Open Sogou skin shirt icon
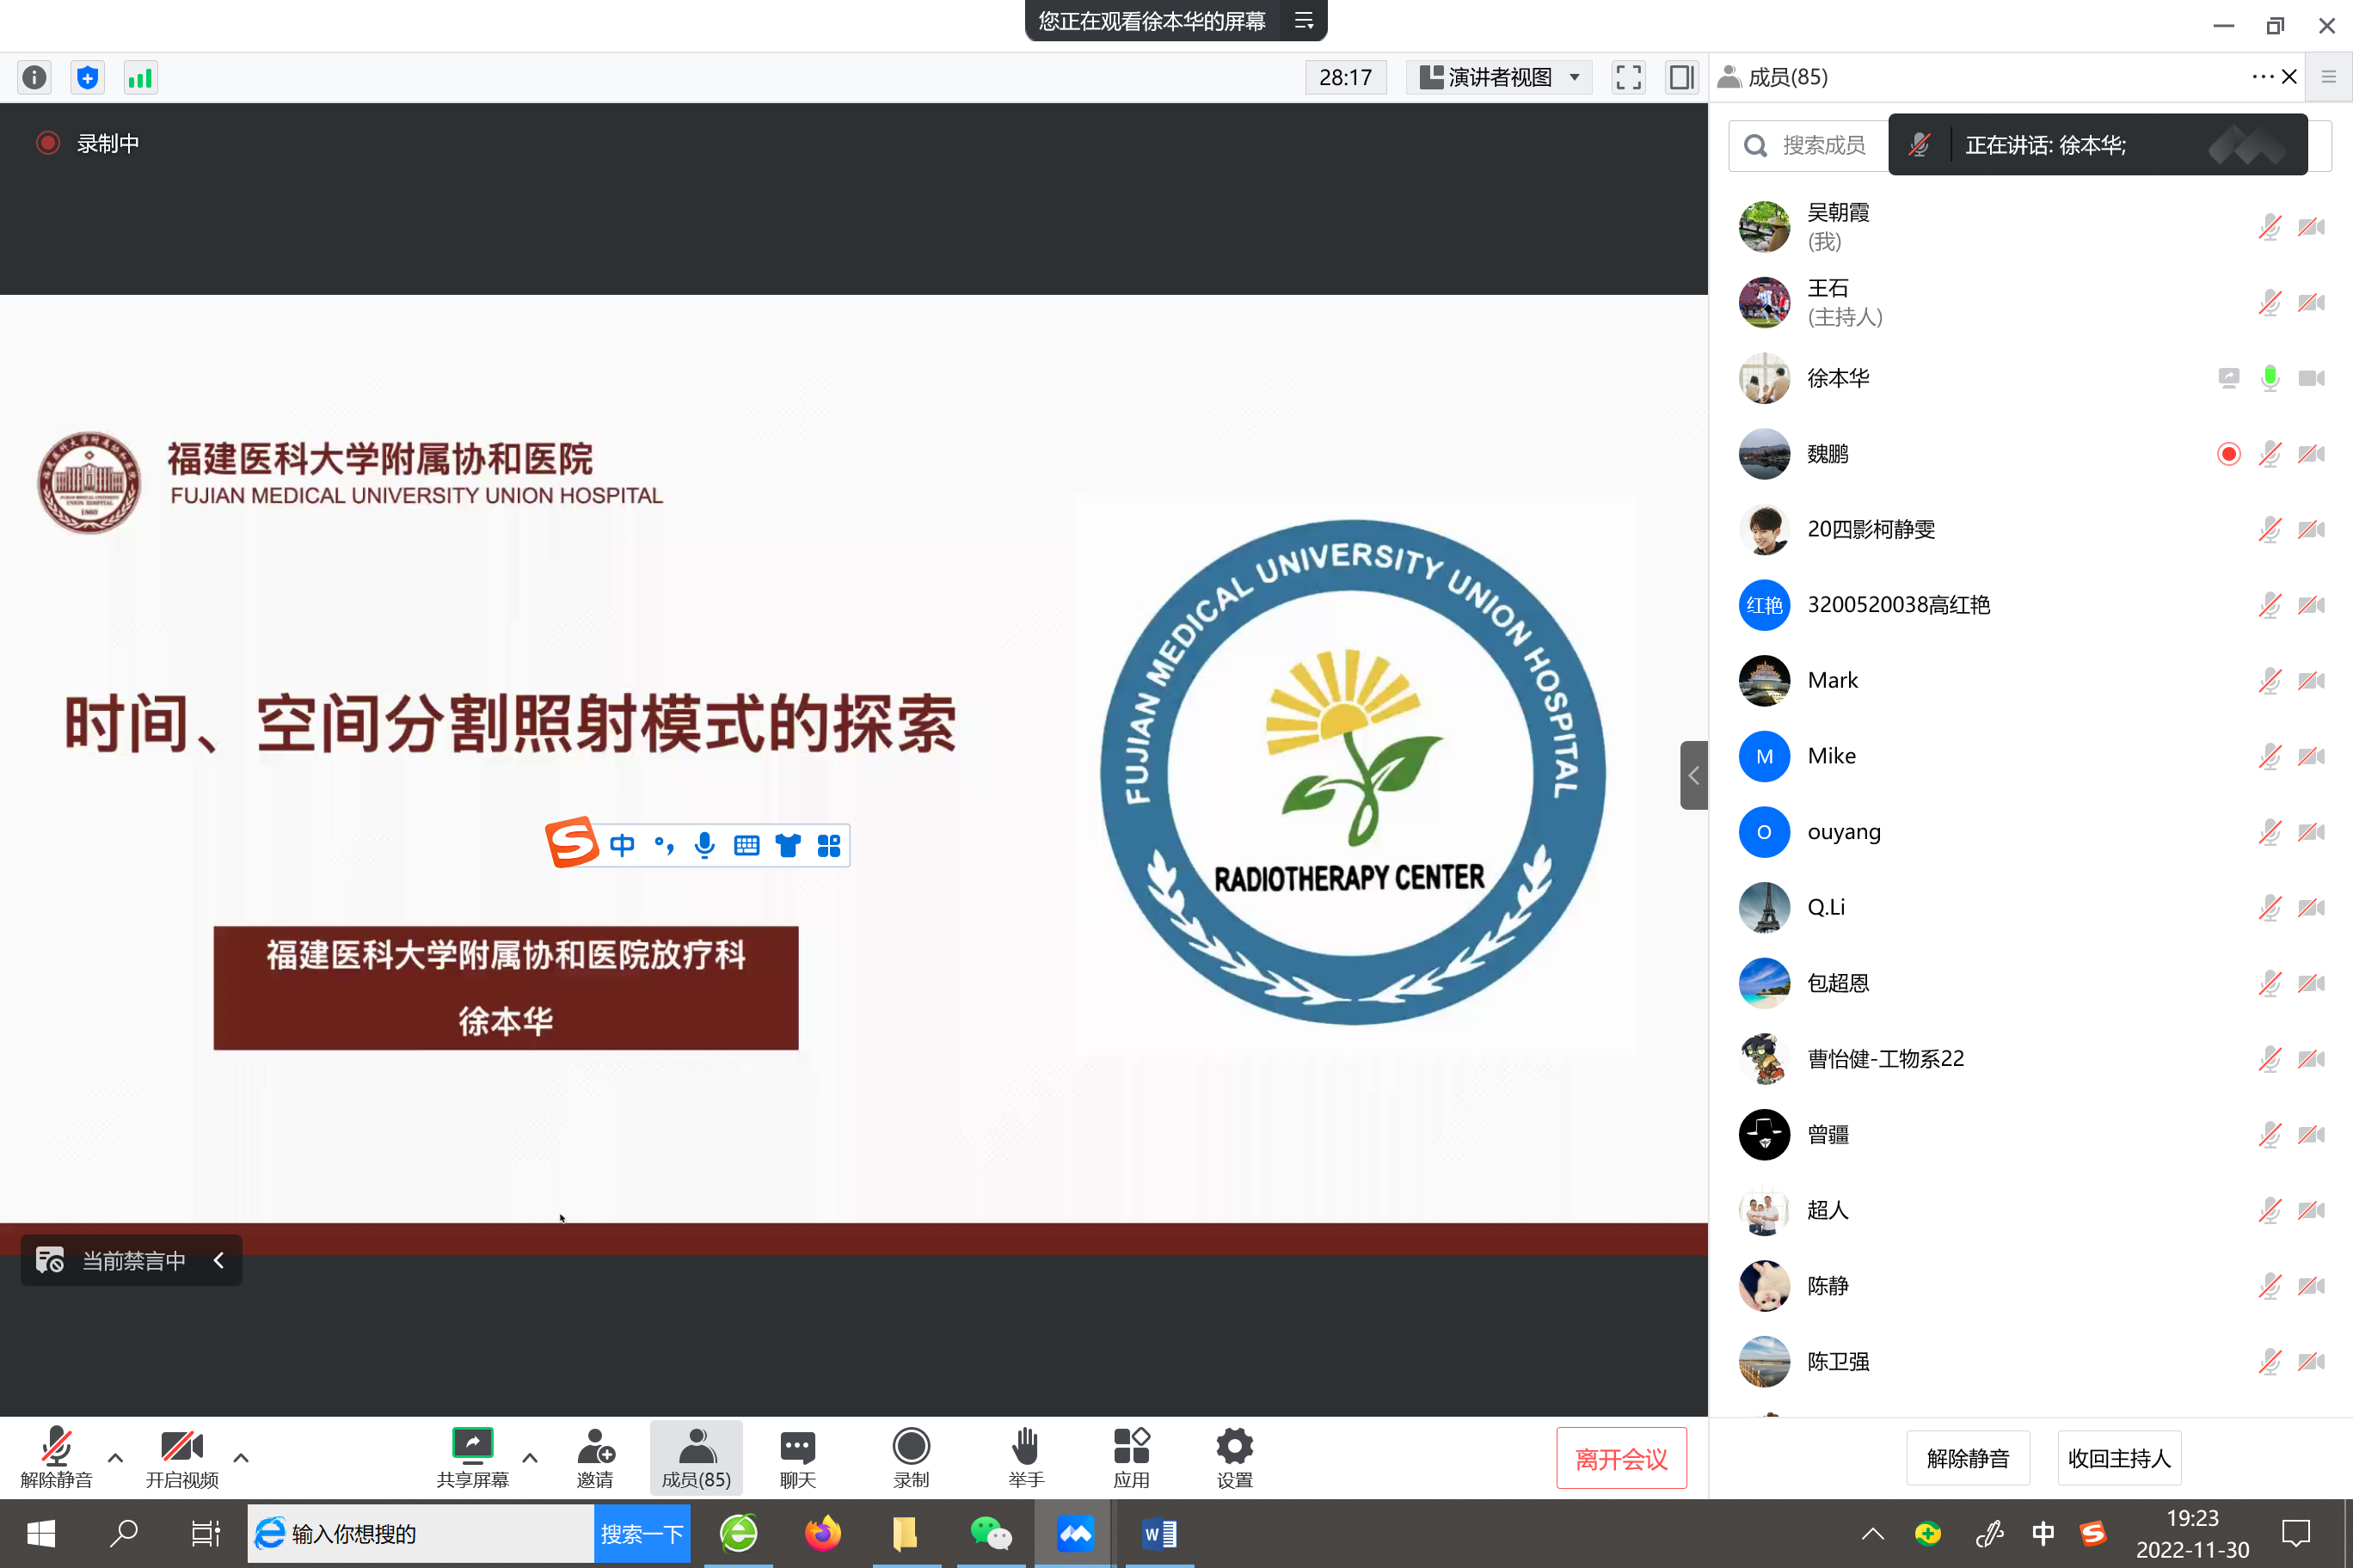 pos(787,846)
